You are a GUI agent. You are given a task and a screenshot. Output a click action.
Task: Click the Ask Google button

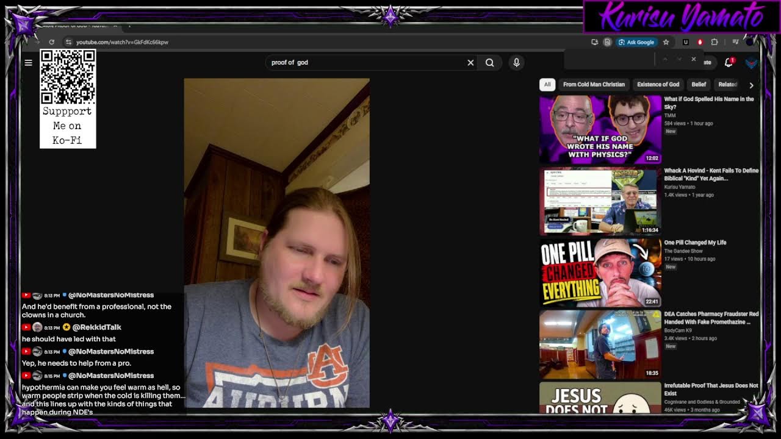(x=636, y=42)
